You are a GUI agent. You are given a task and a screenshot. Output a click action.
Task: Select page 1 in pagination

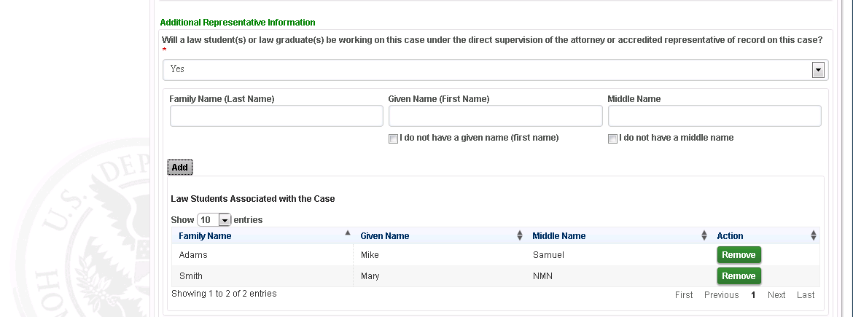[753, 295]
